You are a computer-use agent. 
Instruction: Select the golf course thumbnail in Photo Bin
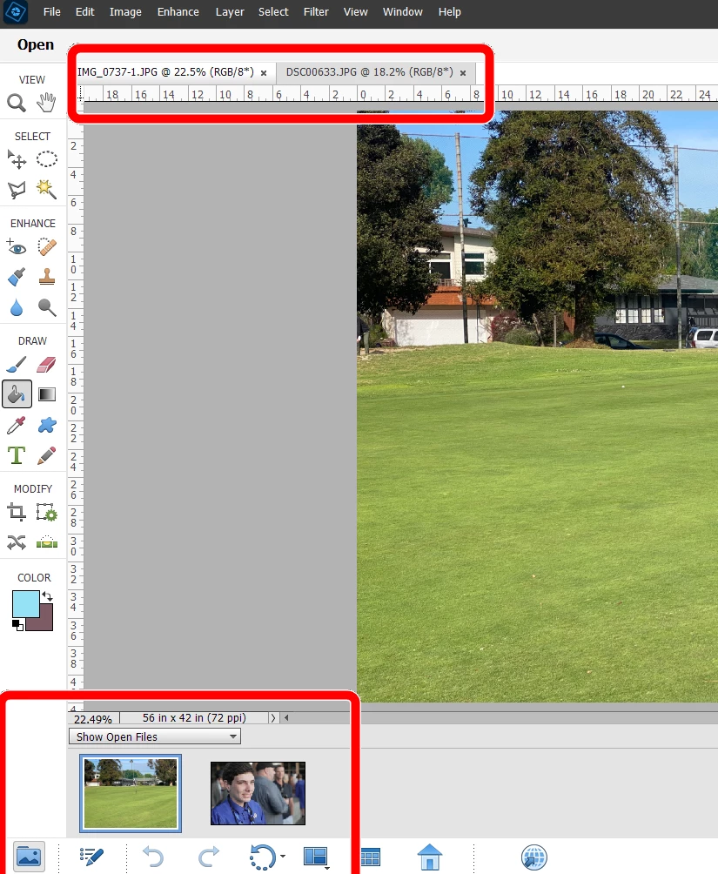(131, 793)
